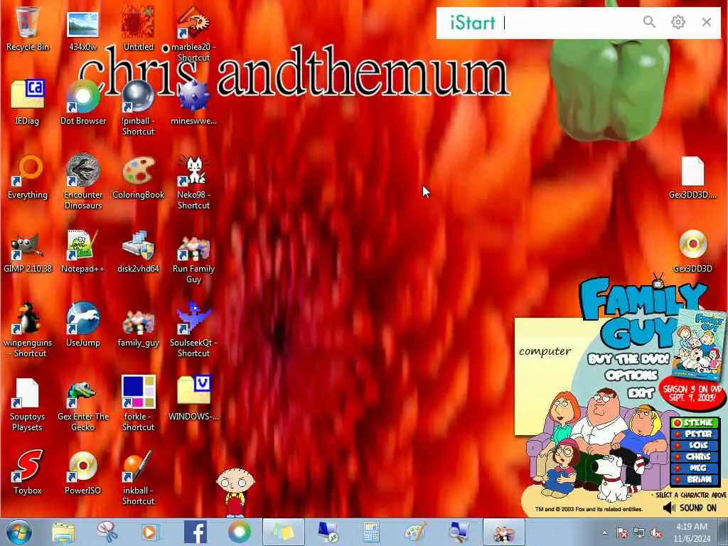This screenshot has width=728, height=546.
Task: Click EXIT in Family Guy widget
Action: (x=641, y=393)
